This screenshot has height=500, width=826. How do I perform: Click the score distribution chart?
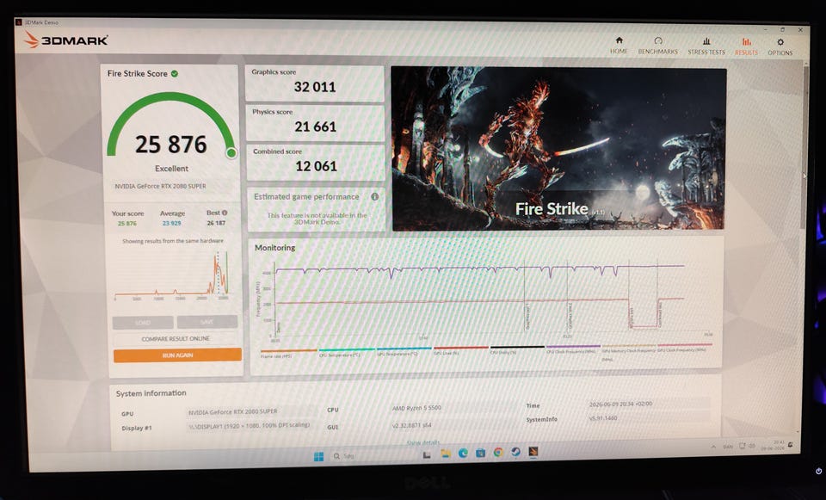172,275
